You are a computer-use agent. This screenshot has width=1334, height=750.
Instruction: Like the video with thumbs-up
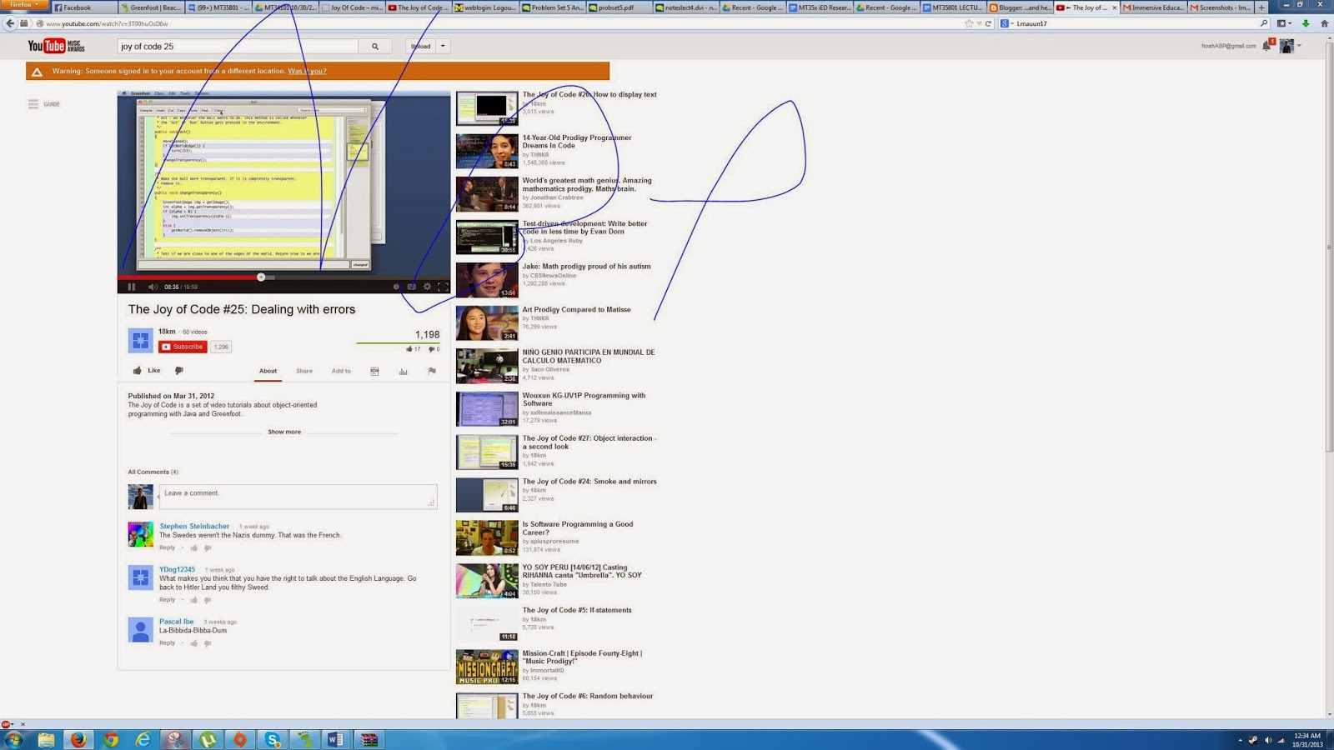pyautogui.click(x=138, y=371)
